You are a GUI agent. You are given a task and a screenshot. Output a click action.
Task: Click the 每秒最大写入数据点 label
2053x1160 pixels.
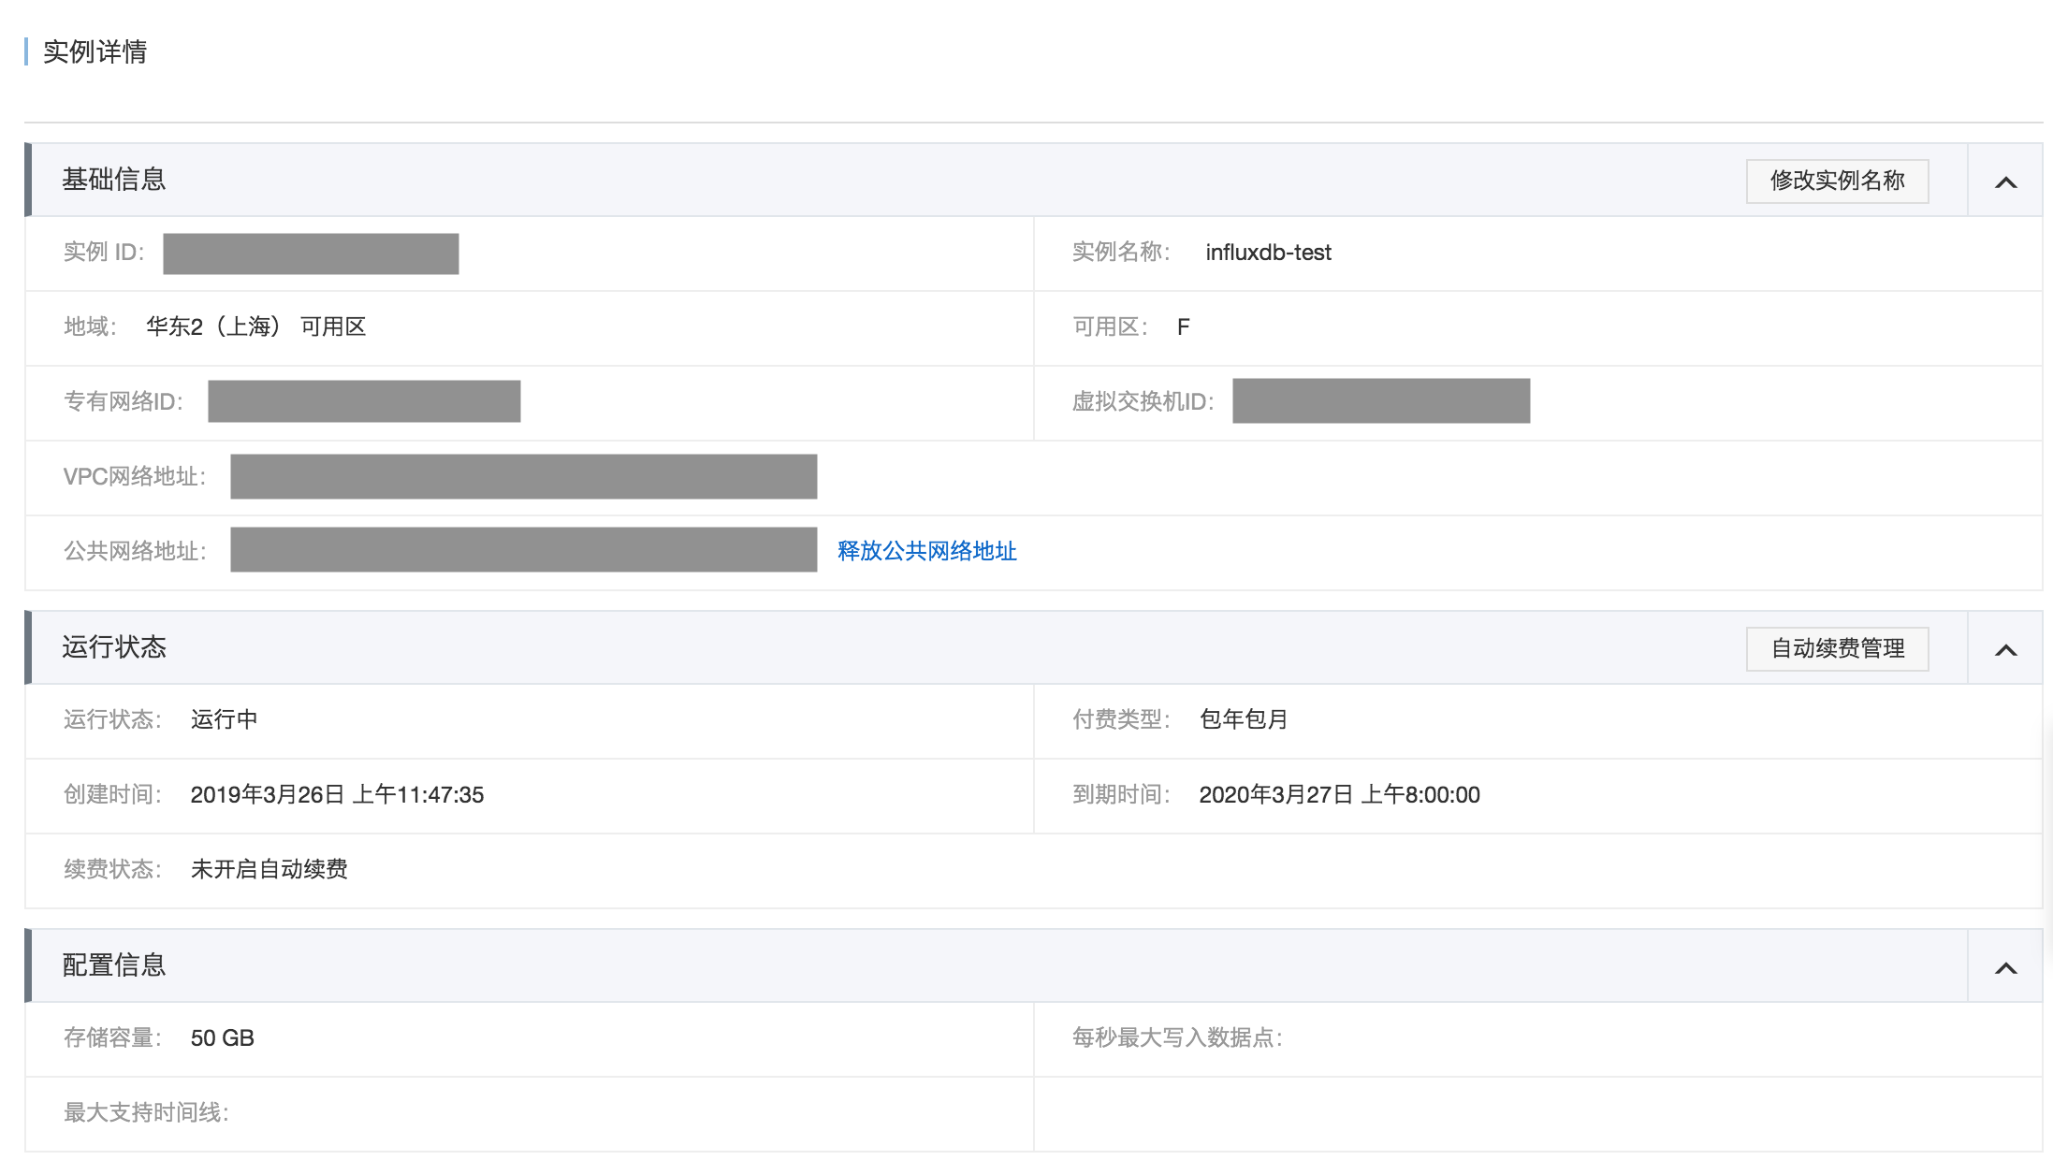[1177, 1038]
